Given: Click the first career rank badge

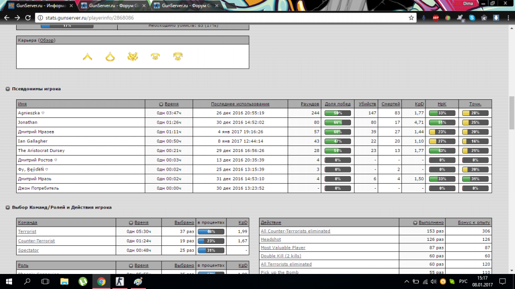Looking at the screenshot, I should 88,57.
